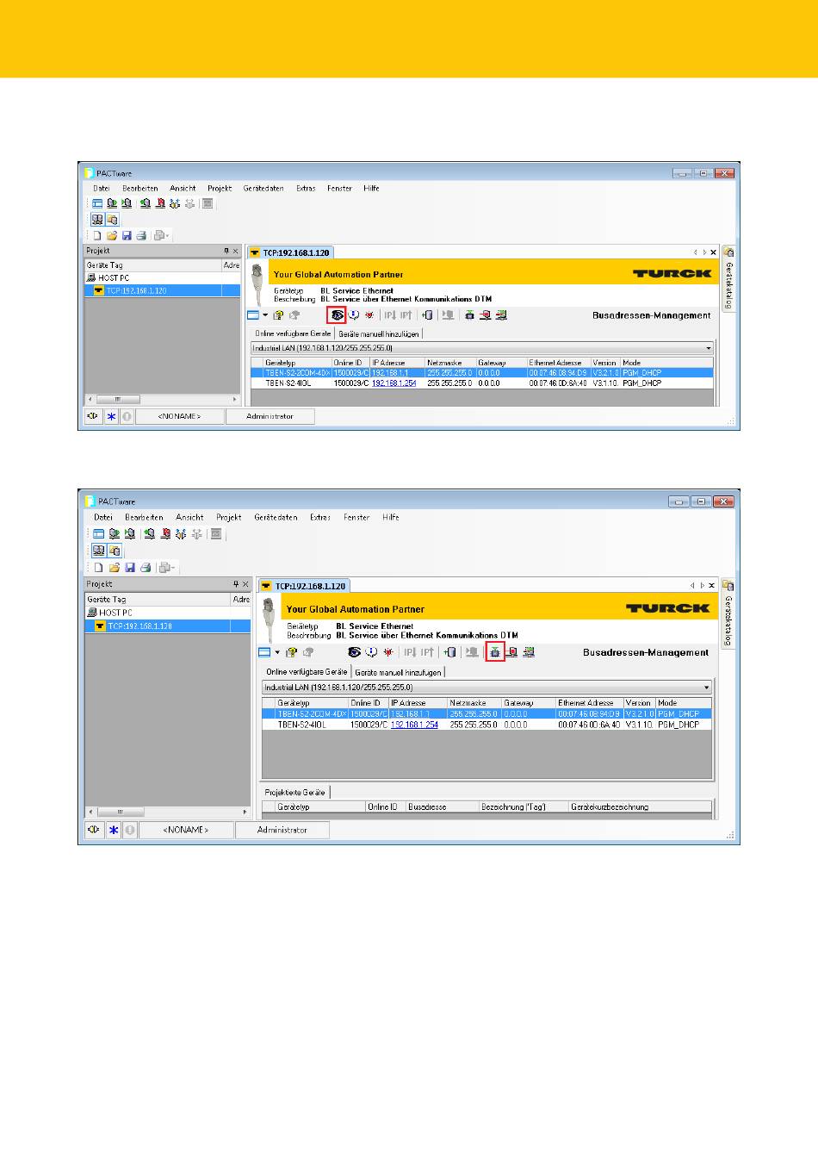Toggle the Projekt panel pin in the upper window
This screenshot has width=818, height=1158.
[x=226, y=251]
